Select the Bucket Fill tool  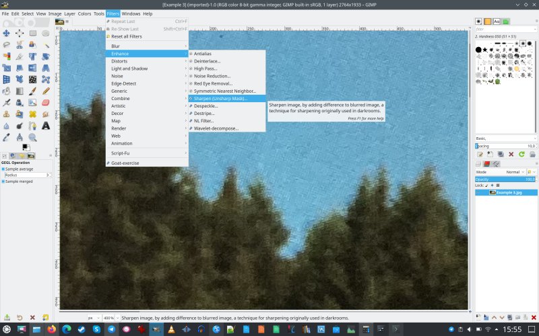tap(6, 91)
